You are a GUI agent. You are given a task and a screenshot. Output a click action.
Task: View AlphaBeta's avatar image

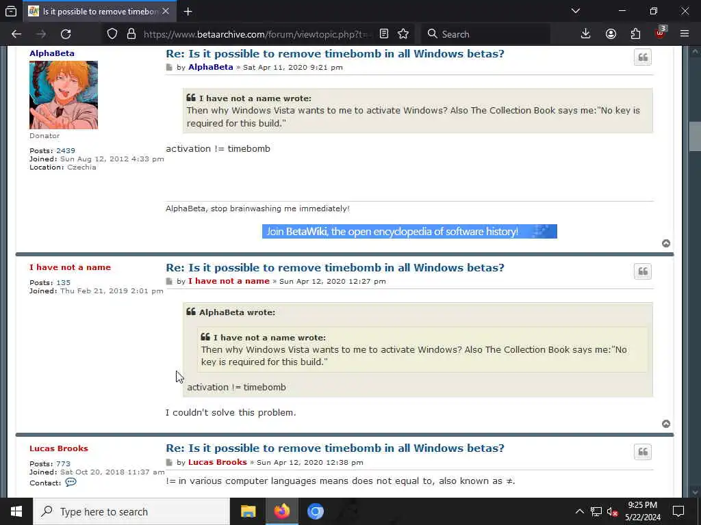tap(64, 95)
